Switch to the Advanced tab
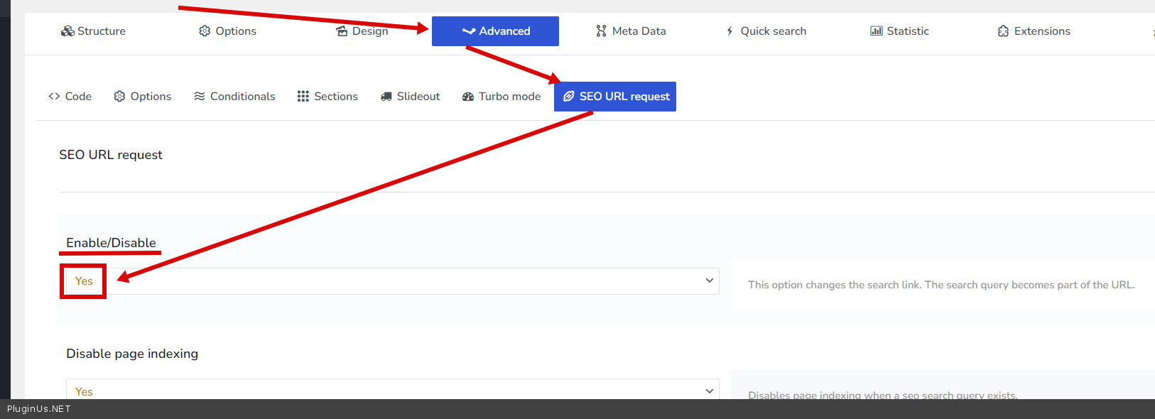The width and height of the screenshot is (1155, 419). (x=495, y=31)
